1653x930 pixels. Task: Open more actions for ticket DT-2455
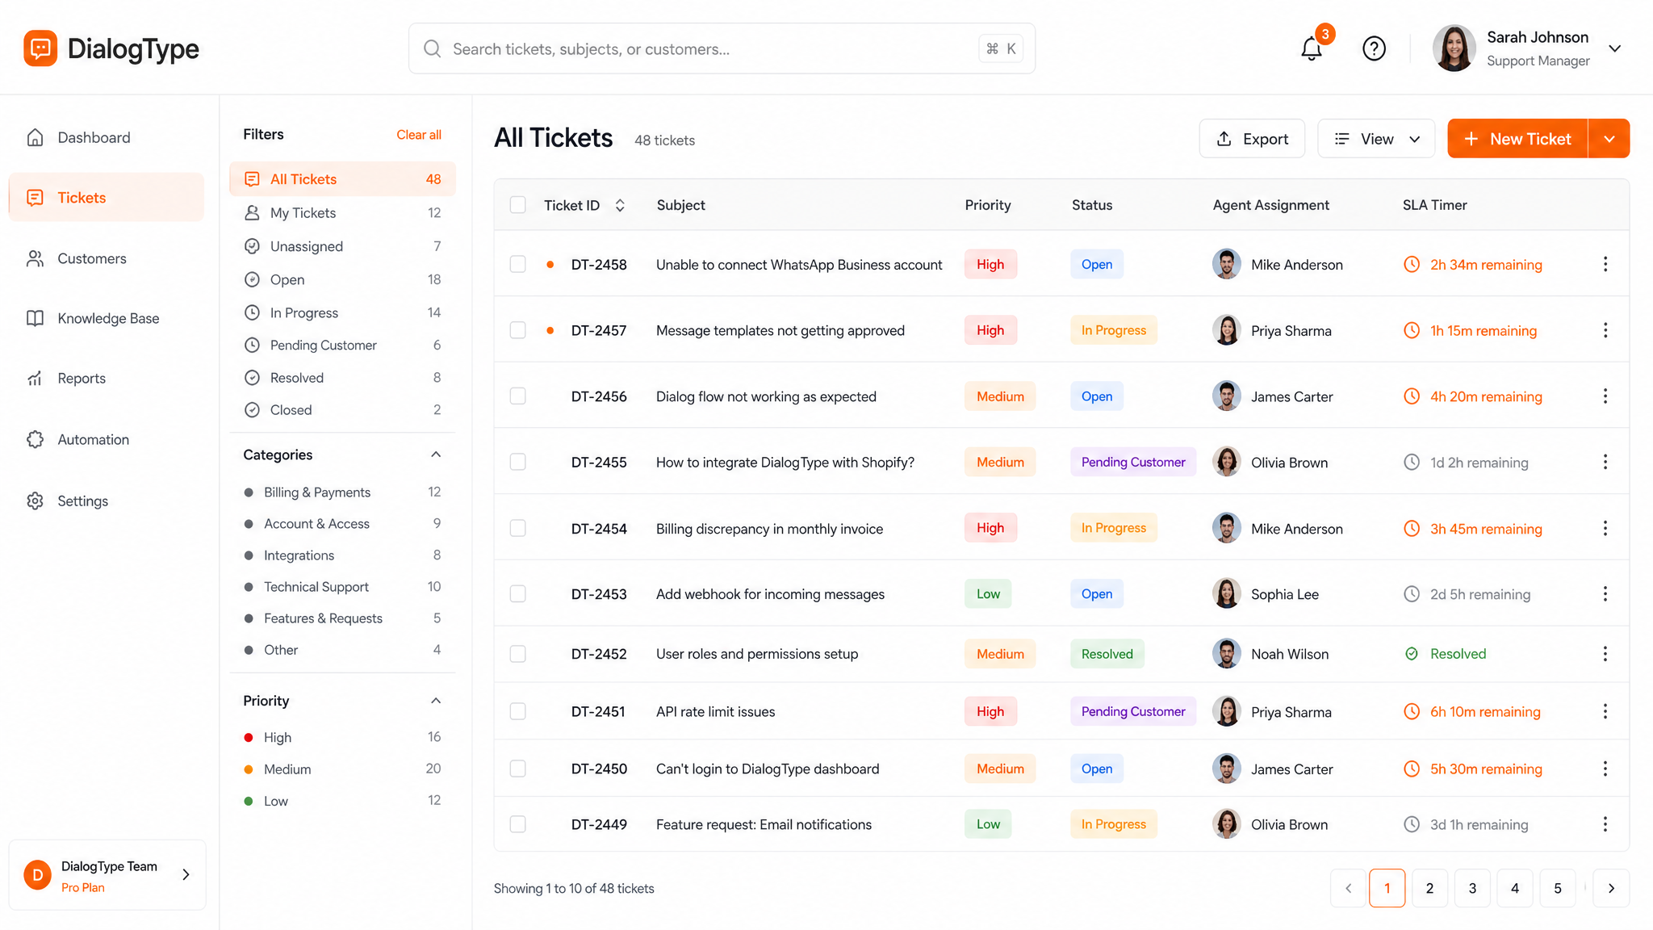(1605, 463)
